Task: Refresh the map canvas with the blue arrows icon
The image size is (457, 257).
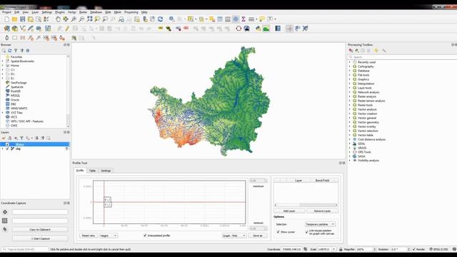Action: click(x=160, y=19)
